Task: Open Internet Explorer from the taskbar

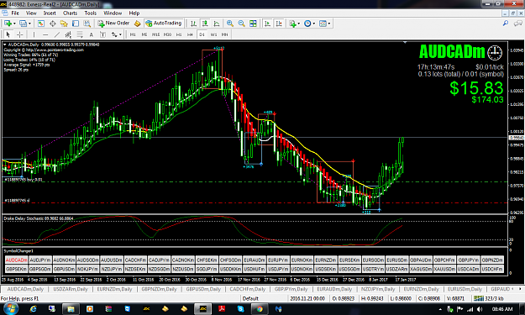Action: click(33, 309)
